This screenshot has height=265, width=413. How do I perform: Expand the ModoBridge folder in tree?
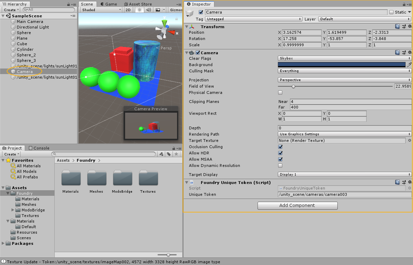[13, 210]
